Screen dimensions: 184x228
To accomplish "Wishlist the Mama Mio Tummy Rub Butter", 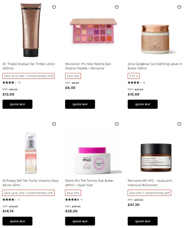I will coord(116,124).
